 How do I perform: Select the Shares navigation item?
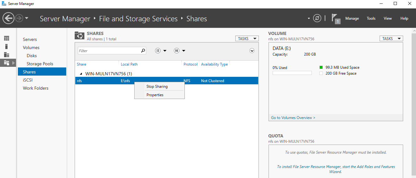coord(42,72)
